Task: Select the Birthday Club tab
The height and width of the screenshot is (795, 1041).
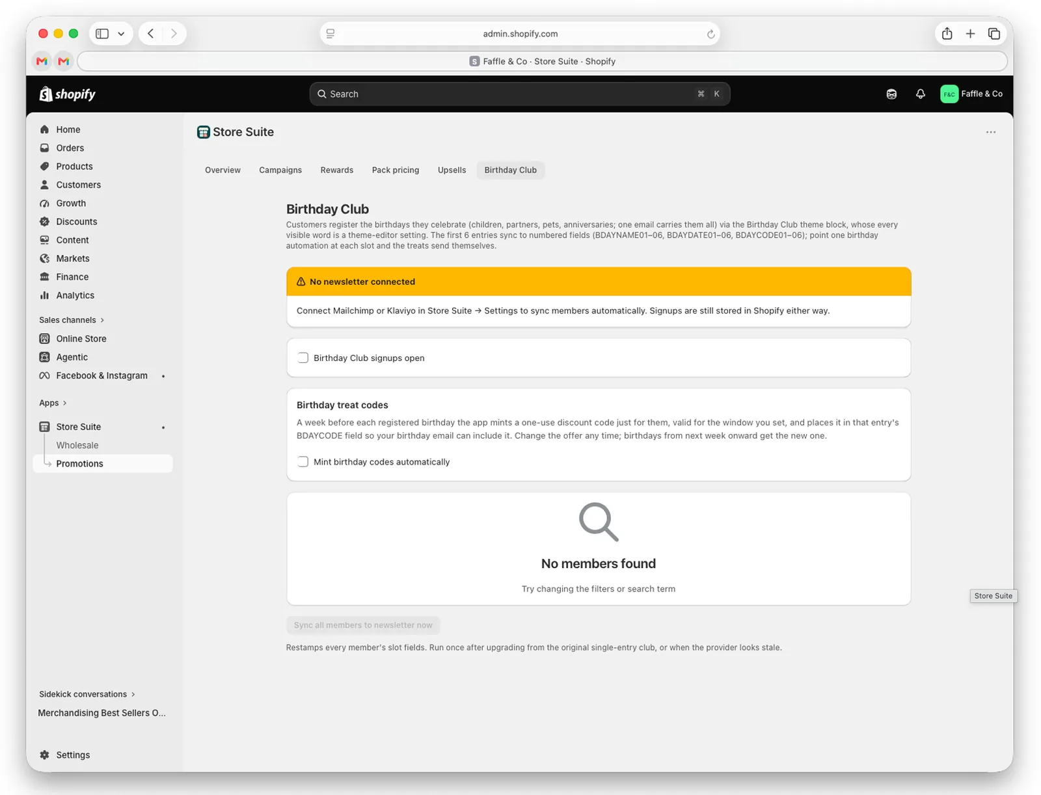Action: (511, 170)
